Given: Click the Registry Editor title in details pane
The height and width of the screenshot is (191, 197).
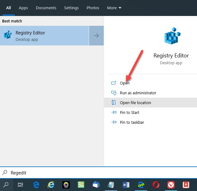Looking at the screenshot, I should click(x=171, y=56).
